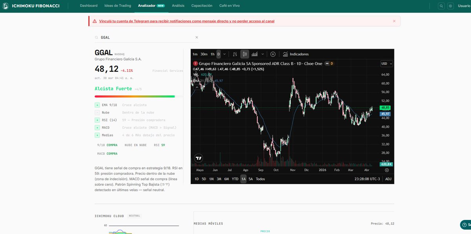This screenshot has width=471, height=234.
Task: Open the Capacitación nav item
Action: click(x=202, y=6)
